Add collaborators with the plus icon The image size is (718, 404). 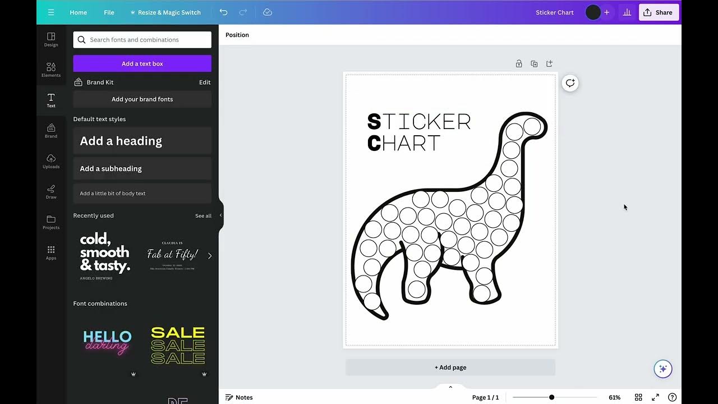point(606,12)
